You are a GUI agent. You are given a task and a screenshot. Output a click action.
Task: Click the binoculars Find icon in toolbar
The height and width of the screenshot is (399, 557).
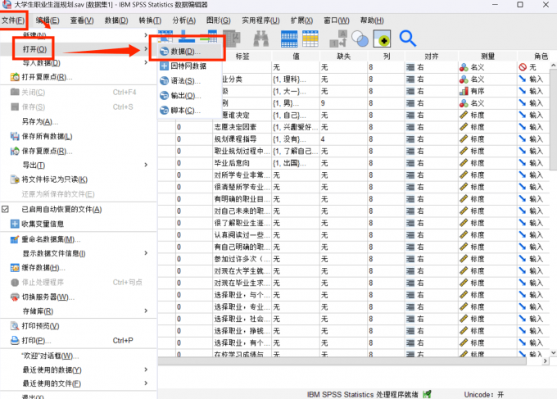[261, 38]
